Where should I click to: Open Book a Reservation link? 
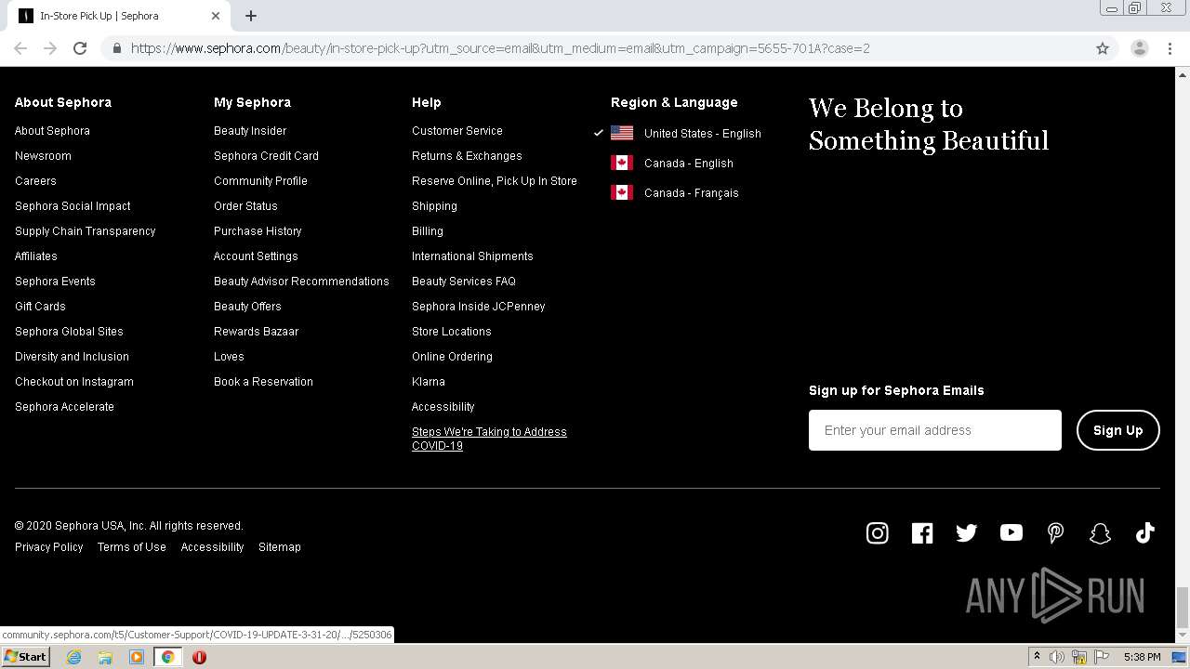click(263, 382)
